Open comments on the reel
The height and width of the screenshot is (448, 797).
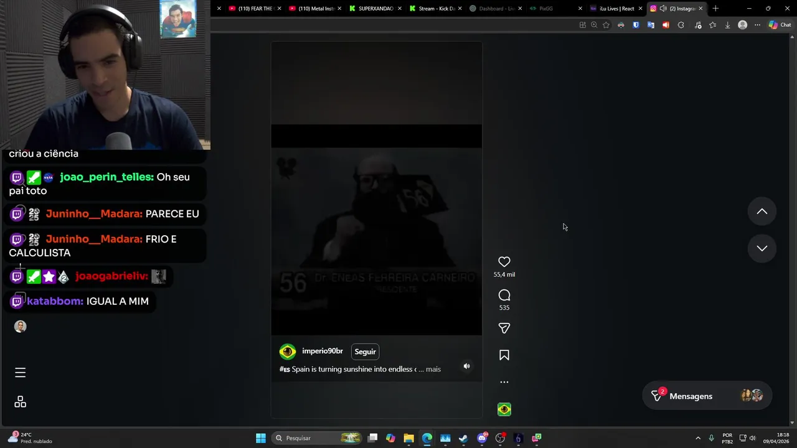[504, 295]
